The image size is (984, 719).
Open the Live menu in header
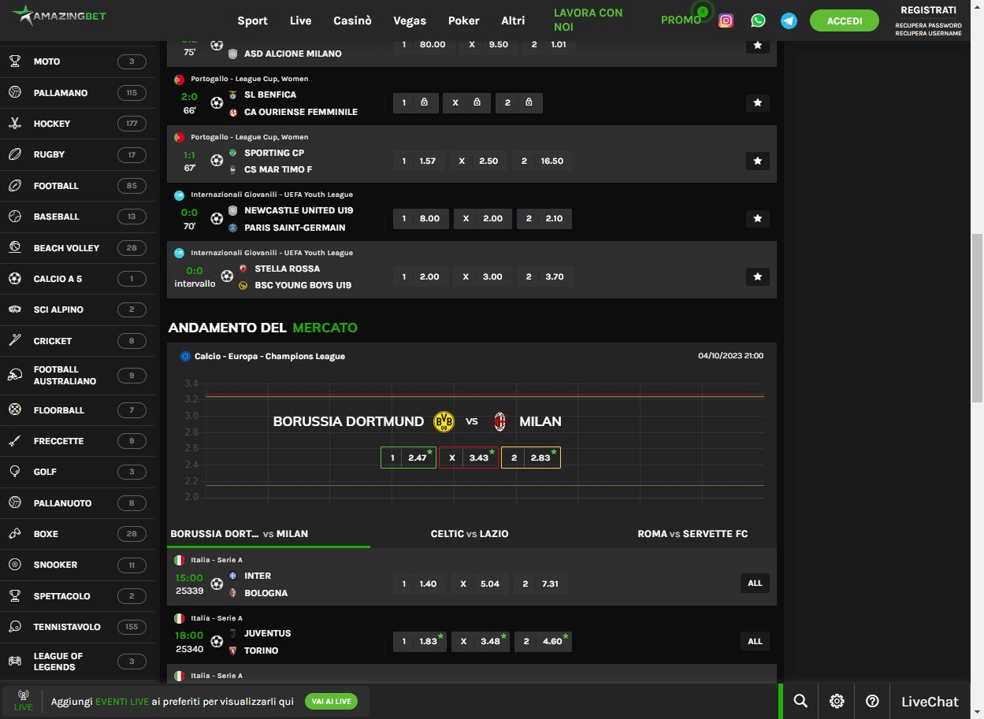coord(300,20)
